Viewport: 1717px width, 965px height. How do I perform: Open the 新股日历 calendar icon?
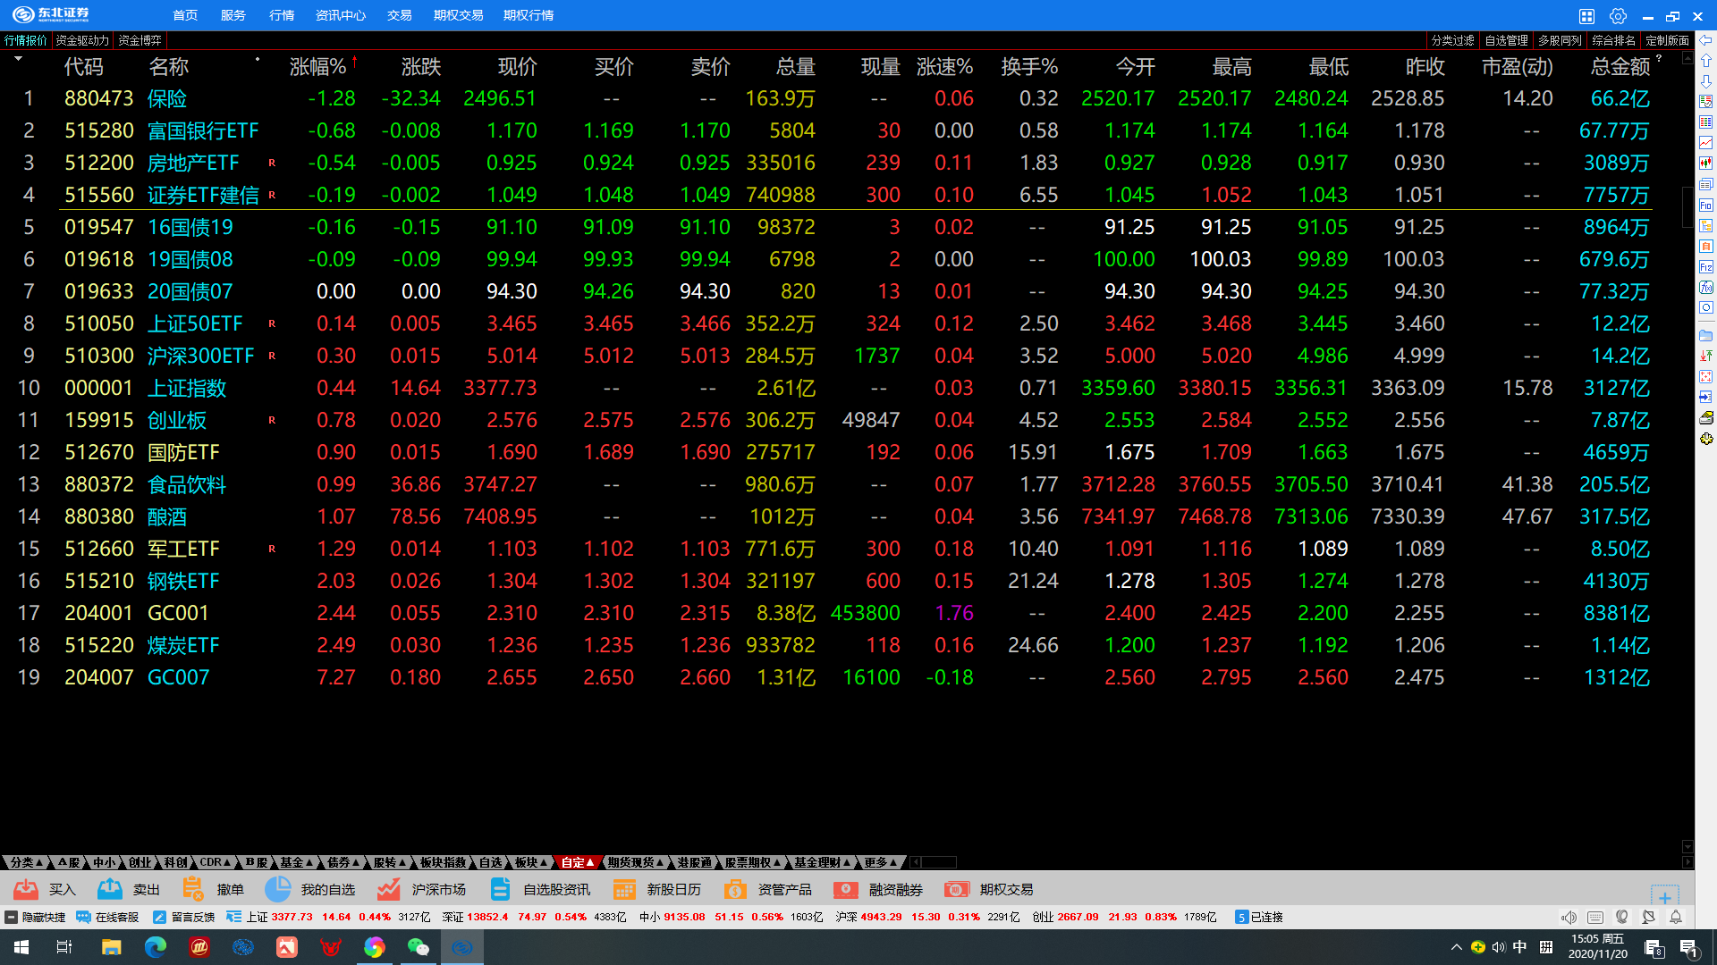click(624, 889)
